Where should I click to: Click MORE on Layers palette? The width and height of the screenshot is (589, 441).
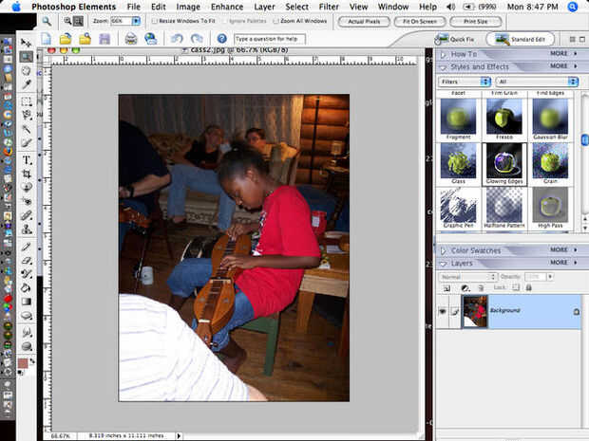(559, 263)
